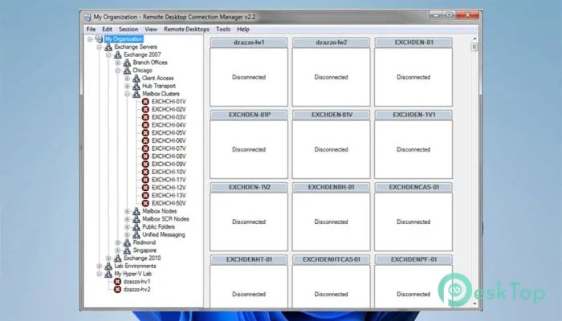Open the Tools menu

pyautogui.click(x=223, y=29)
